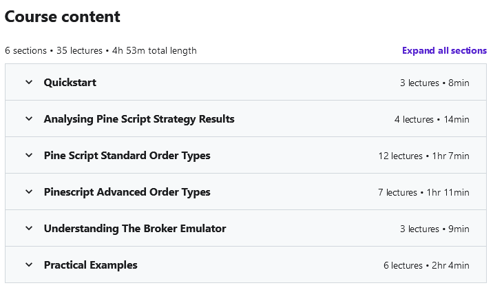Expand the Quickstart section title
This screenshot has width=493, height=290.
click(x=70, y=83)
